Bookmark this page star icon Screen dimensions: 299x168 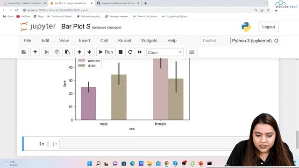click(268, 10)
